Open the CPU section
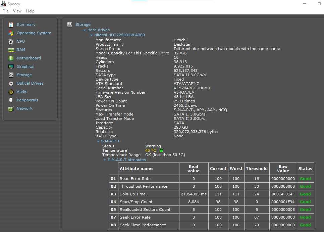This screenshot has width=324, height=232. click(21, 41)
